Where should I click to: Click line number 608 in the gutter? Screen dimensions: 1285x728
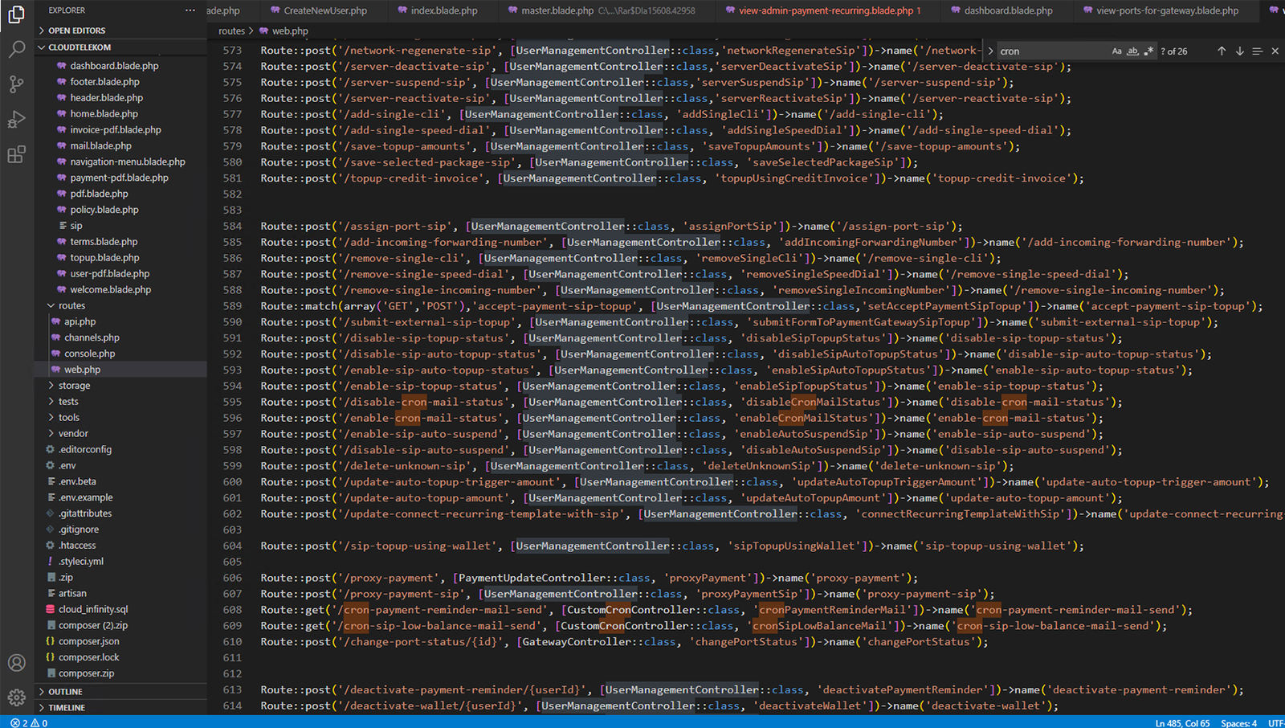click(232, 610)
